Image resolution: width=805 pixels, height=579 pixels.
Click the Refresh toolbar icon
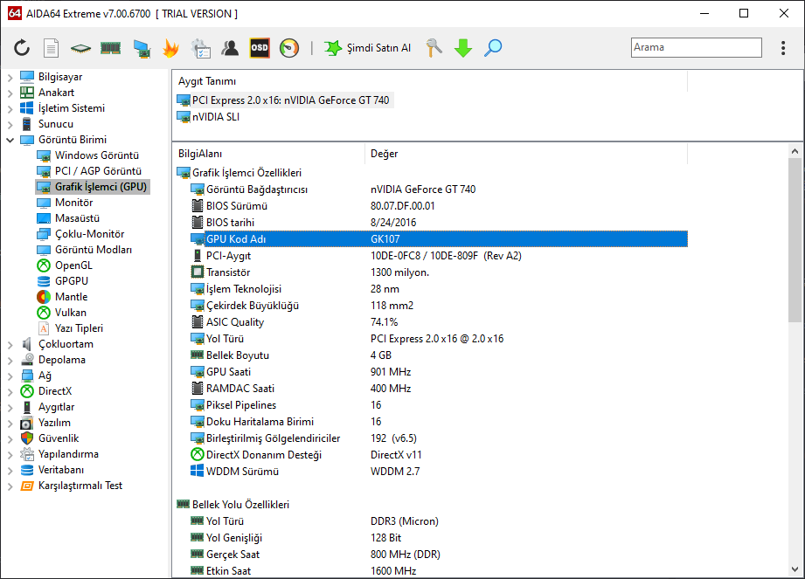click(x=22, y=48)
